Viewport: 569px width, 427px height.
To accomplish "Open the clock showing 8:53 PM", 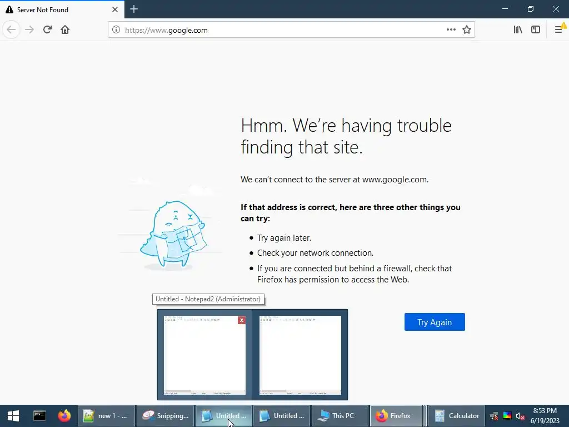I will tap(545, 416).
